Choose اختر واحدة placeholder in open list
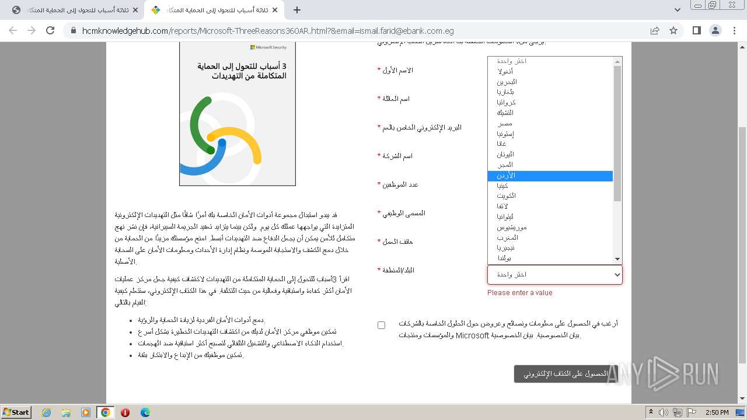Screen dimensions: 747x420 pyautogui.click(x=550, y=61)
